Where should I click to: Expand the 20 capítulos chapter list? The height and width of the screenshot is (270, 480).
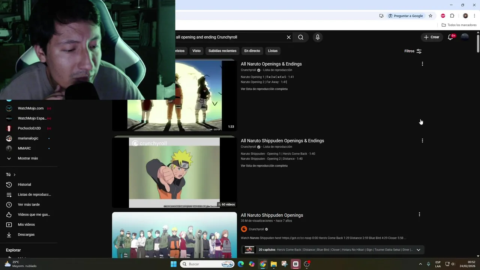pos(418,250)
